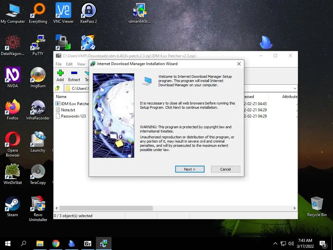Click the Attribute column header

tap(289, 96)
